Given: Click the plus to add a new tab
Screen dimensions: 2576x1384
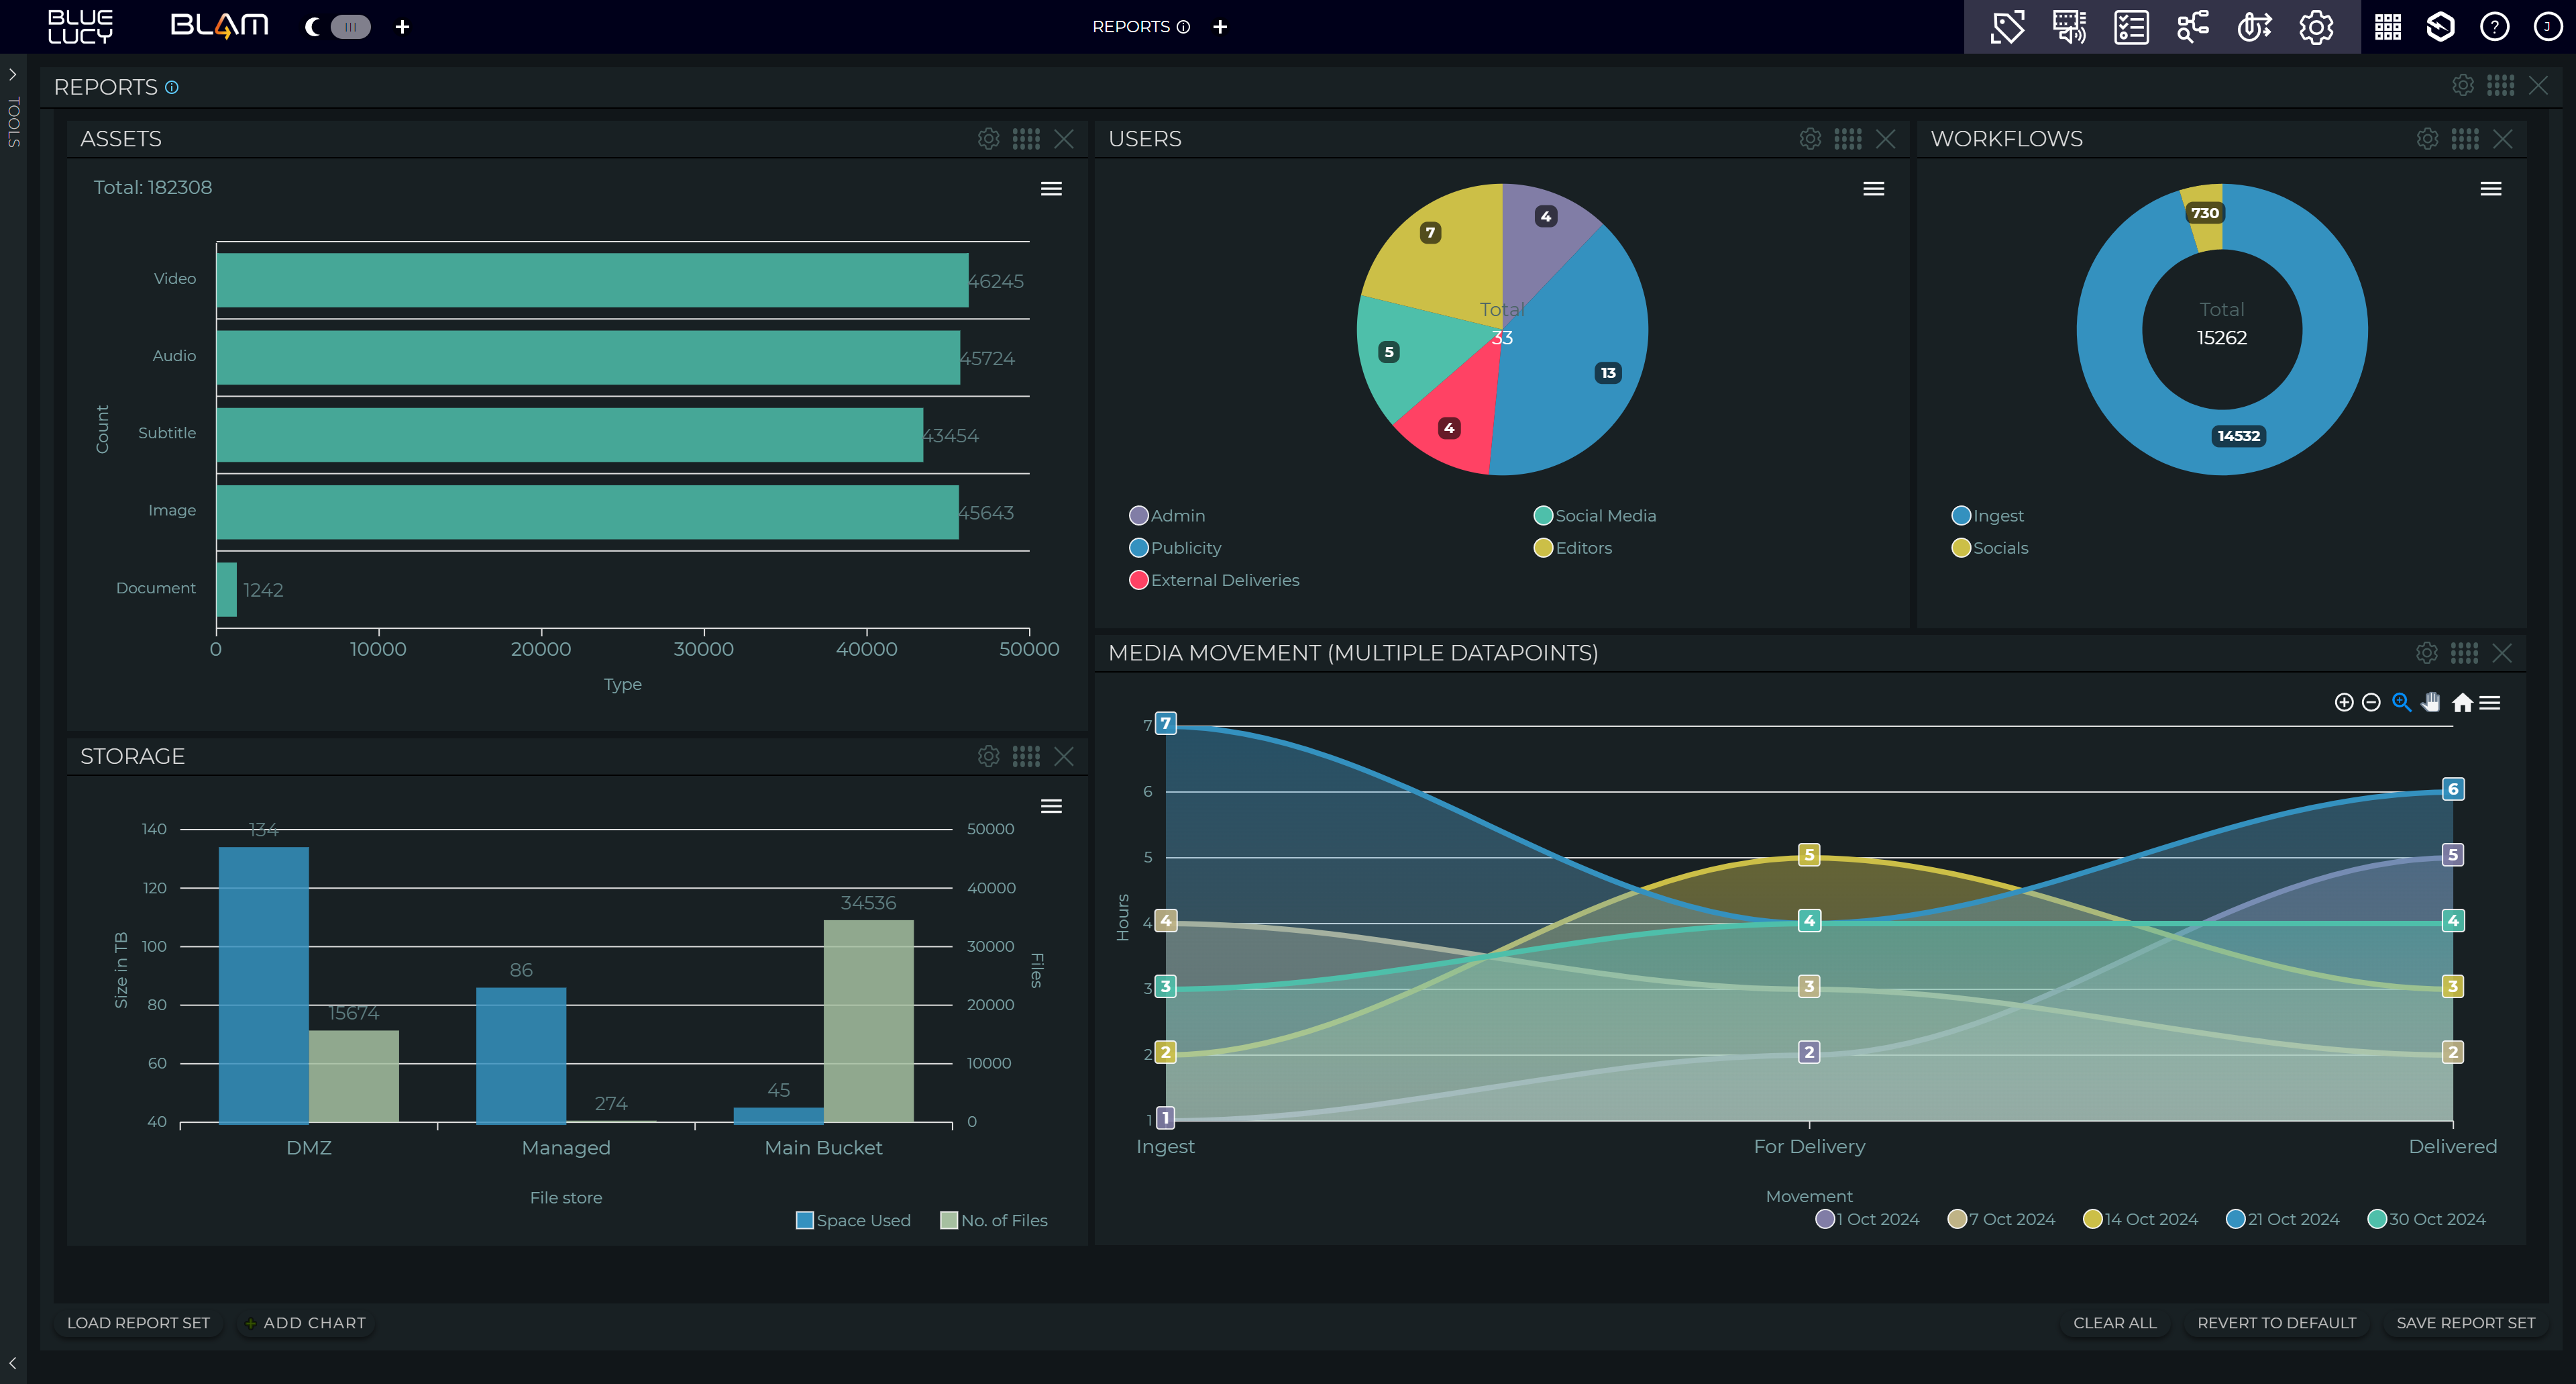Looking at the screenshot, I should coord(403,27).
